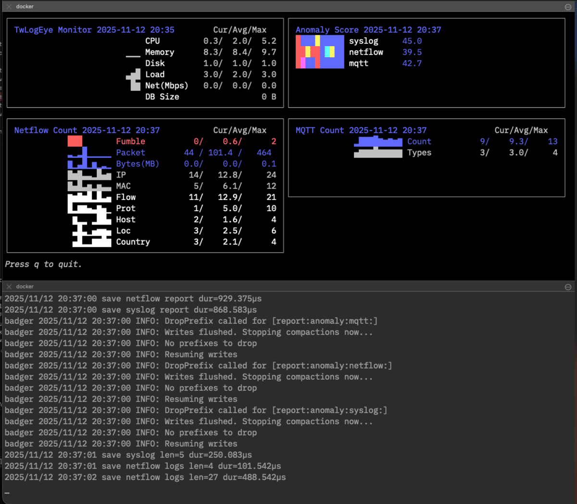Click the Host row label

coord(125,219)
